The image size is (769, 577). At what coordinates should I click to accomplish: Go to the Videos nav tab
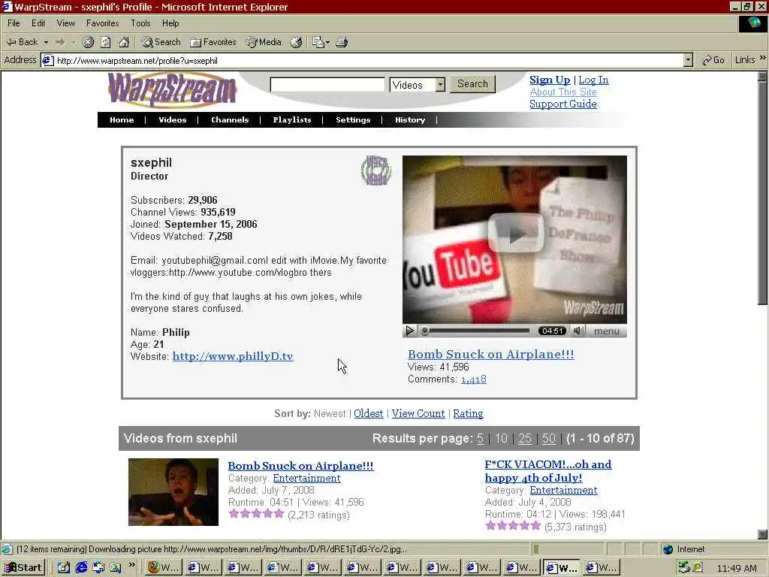click(172, 119)
